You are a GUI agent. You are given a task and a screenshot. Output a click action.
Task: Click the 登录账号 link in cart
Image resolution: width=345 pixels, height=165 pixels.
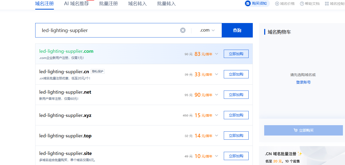[x=303, y=82]
